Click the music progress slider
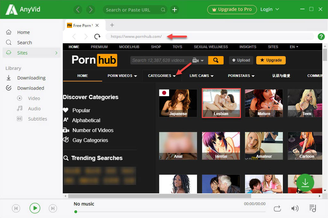The image size is (328, 218). pos(170,212)
